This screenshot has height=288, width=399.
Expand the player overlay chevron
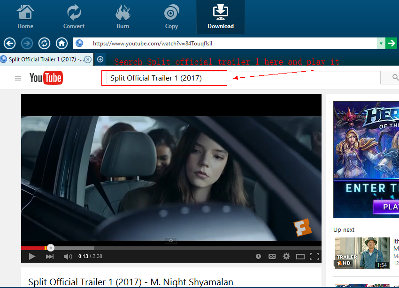click(x=171, y=241)
